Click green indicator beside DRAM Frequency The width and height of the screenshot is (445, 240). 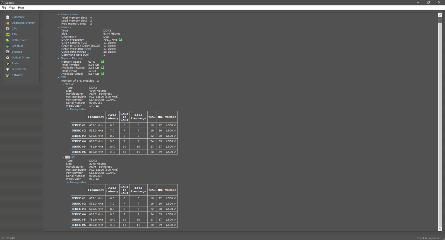tap(120, 40)
